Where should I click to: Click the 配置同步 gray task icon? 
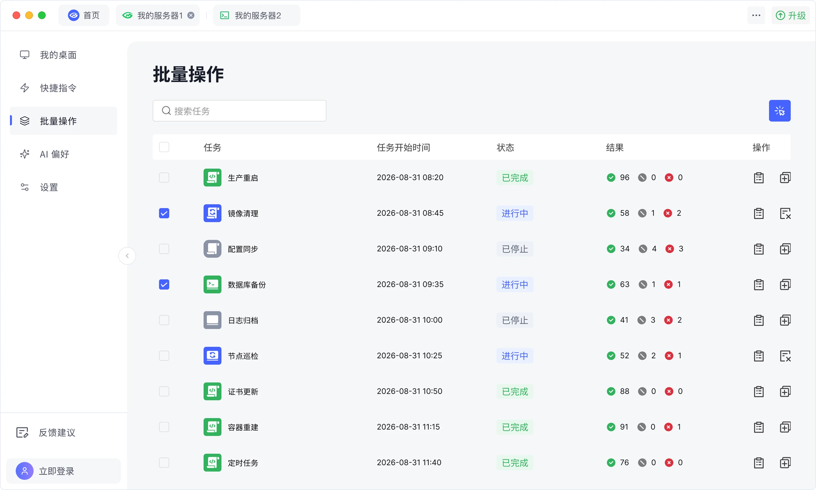pos(212,249)
